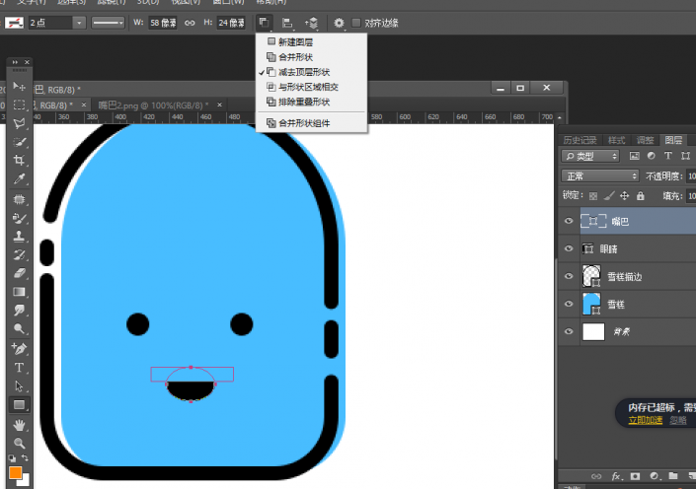Toggle lock image pixels brush icon
The image size is (696, 489).
609,195
